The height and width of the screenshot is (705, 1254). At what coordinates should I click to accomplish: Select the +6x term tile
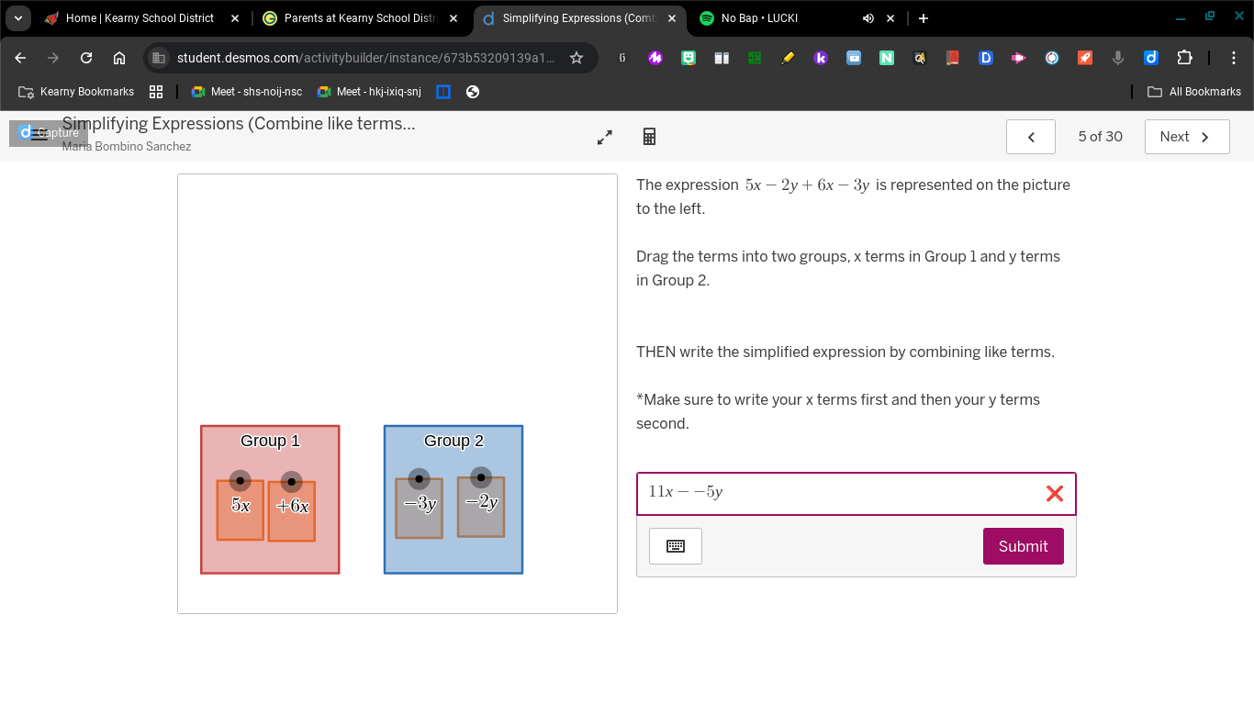click(292, 510)
